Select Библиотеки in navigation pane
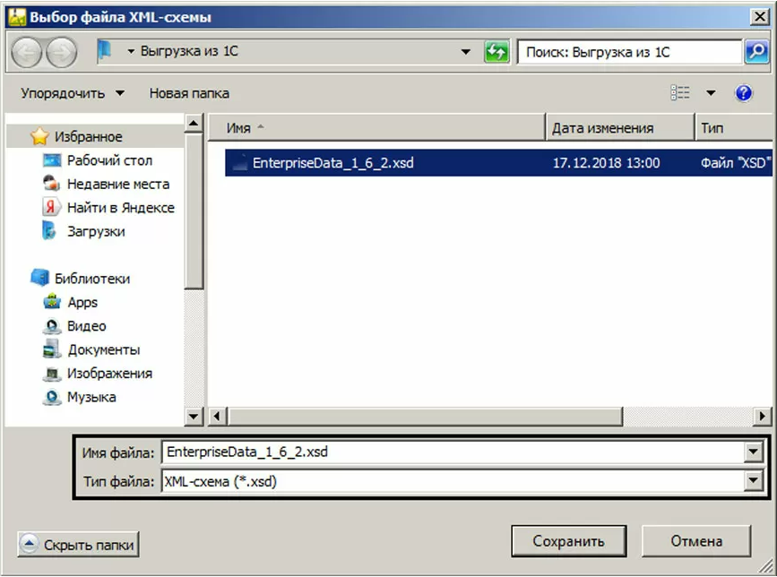This screenshot has height=577, width=777. pyautogui.click(x=92, y=279)
